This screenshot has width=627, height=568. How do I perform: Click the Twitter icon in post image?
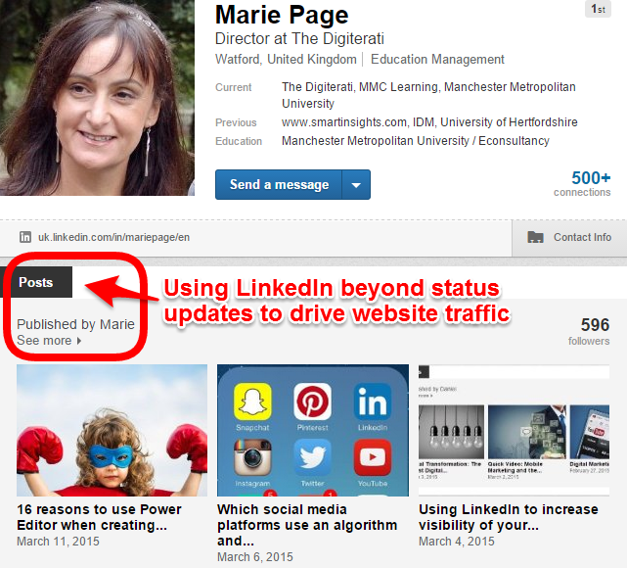coord(312,457)
